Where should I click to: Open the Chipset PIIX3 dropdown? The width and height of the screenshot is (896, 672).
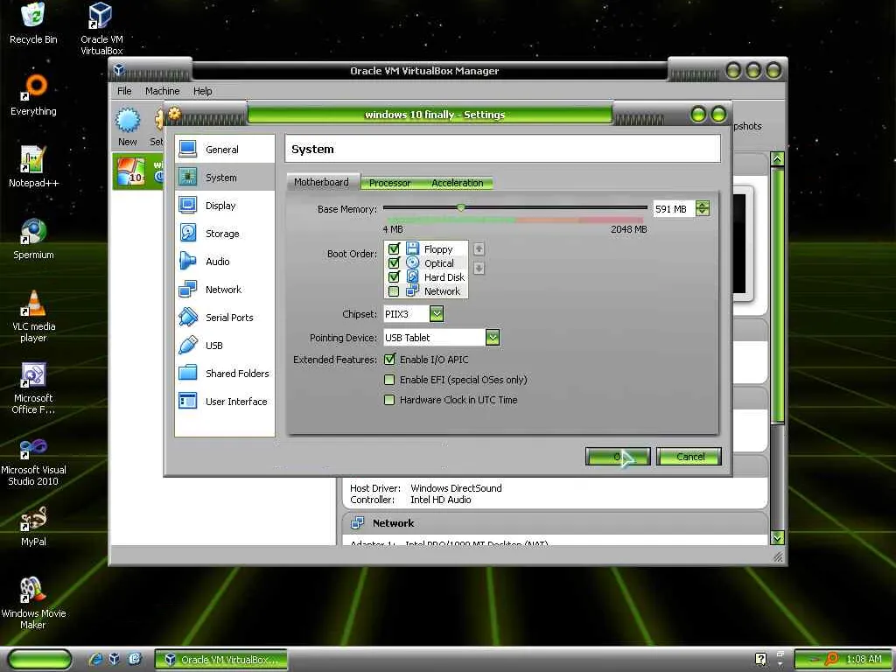436,314
